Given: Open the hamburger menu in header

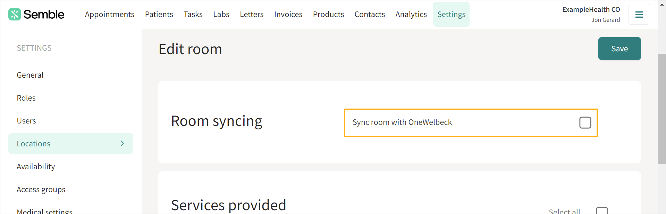Looking at the screenshot, I should (639, 15).
